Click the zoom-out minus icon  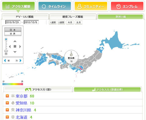6,54
